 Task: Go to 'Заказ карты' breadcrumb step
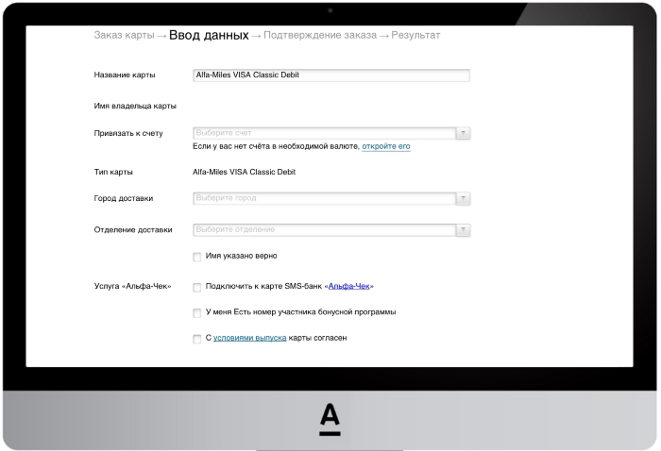124,35
